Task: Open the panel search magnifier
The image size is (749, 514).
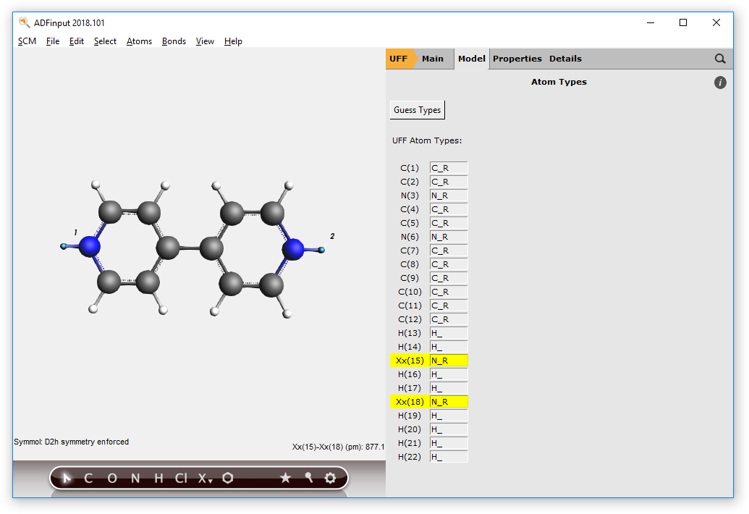Action: click(x=720, y=59)
